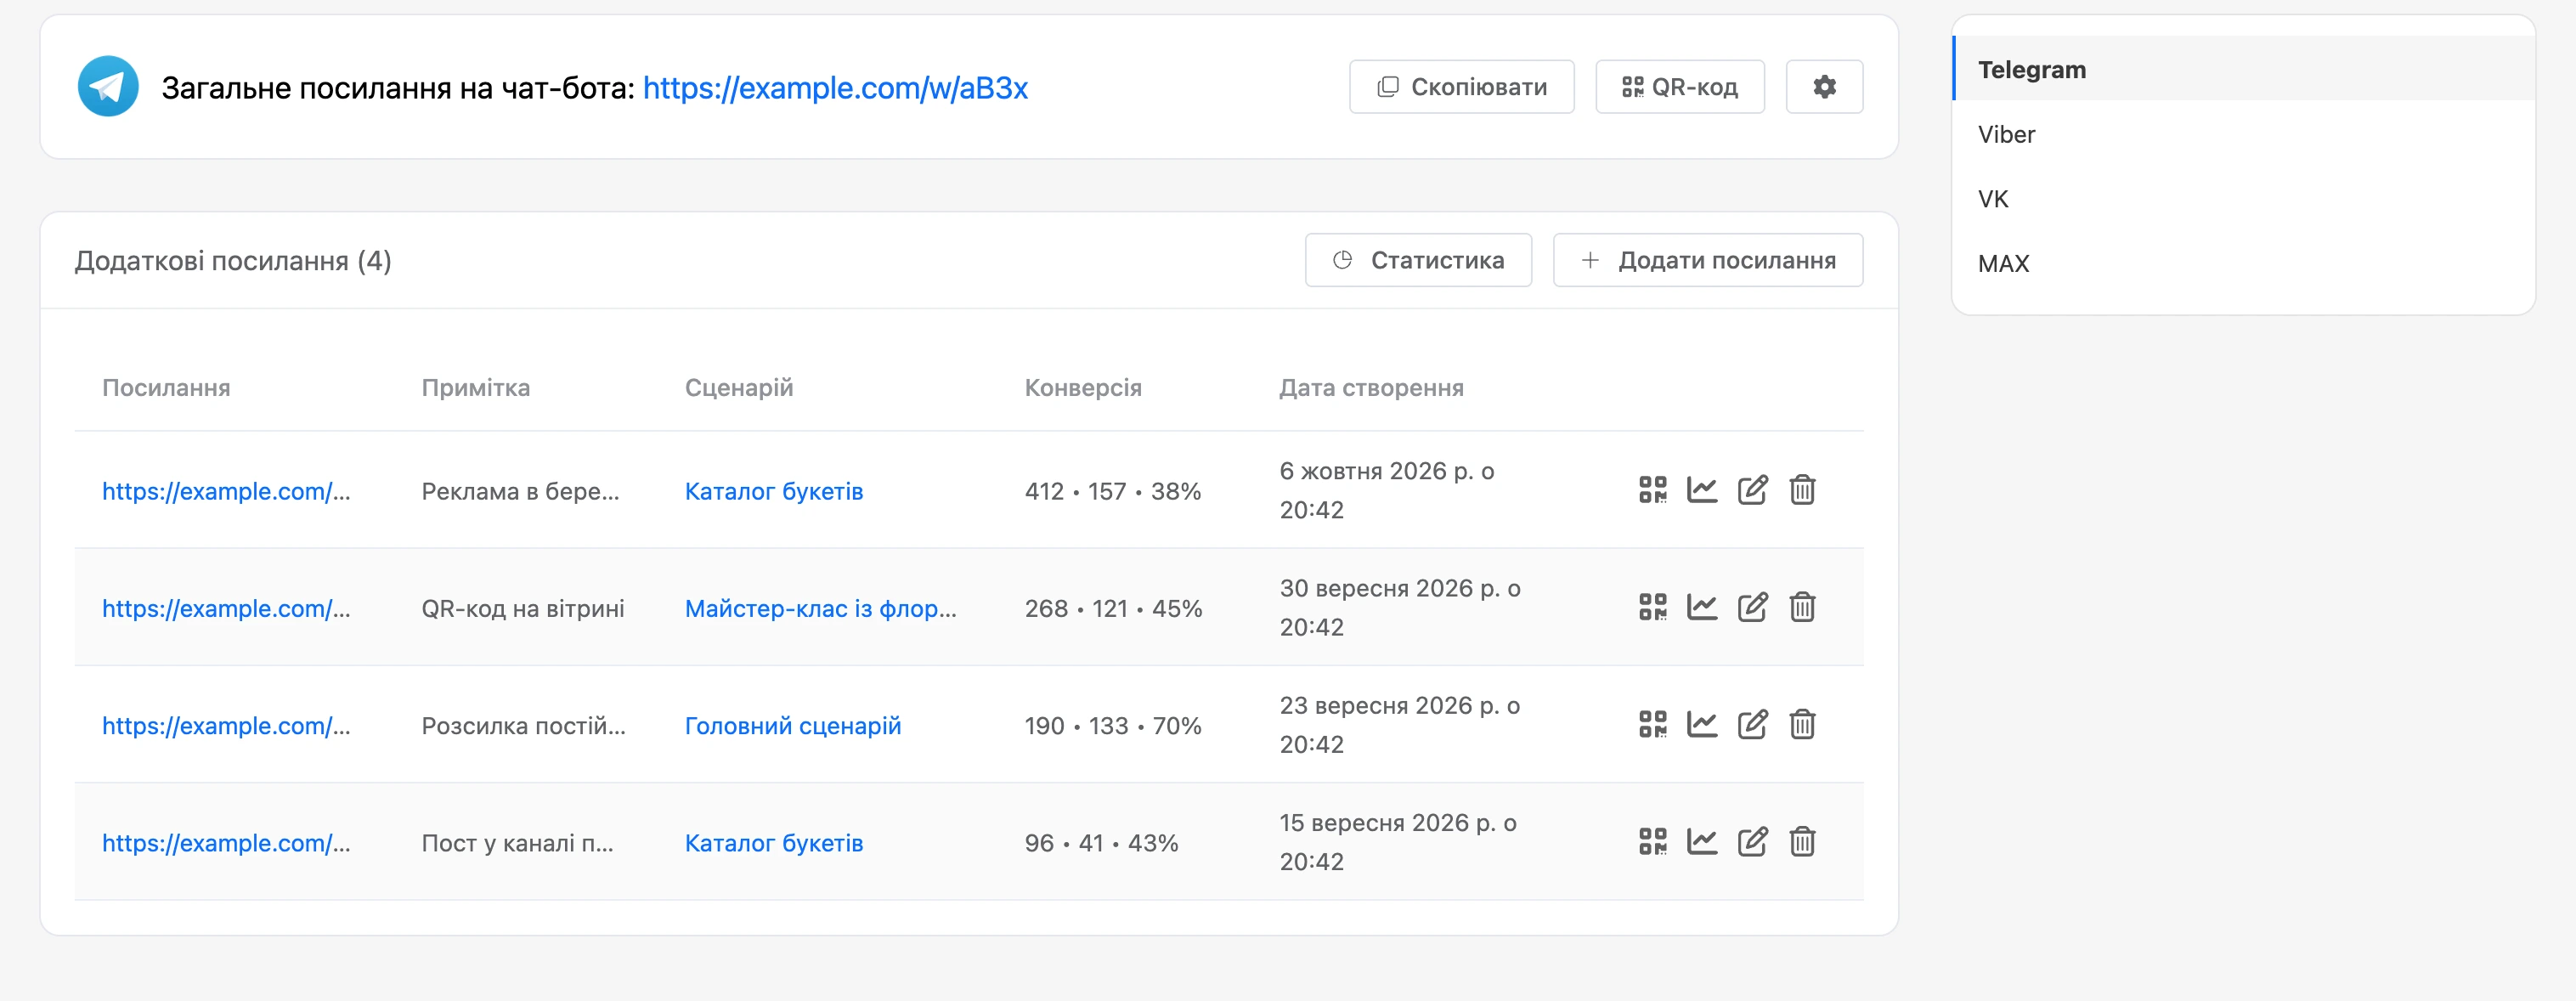Viewport: 2576px width, 1001px height.
Task: Open Каталог букетів scenario in 96 row
Action: 773,842
